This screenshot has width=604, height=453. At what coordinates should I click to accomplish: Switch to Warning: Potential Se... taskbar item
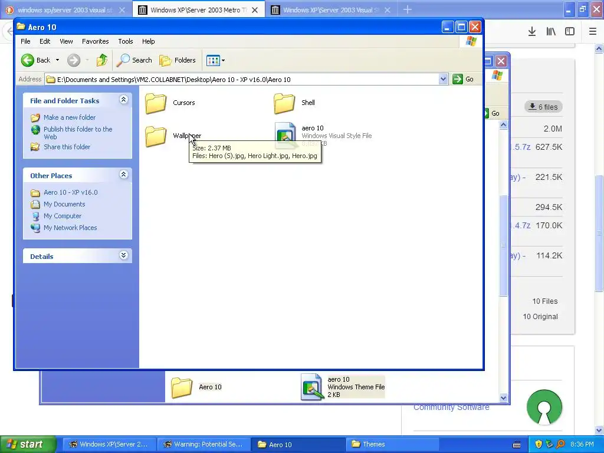pos(203,445)
